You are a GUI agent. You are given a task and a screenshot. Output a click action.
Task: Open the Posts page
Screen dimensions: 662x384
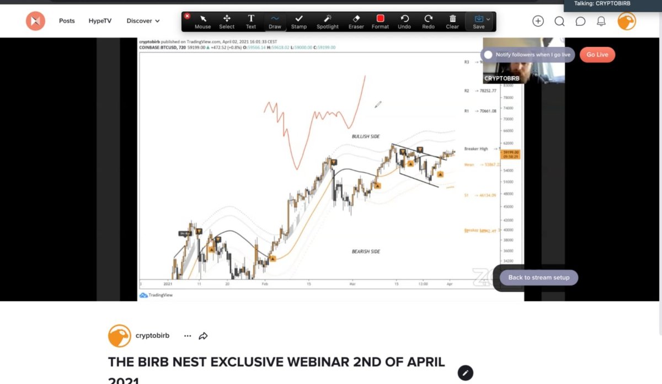point(67,21)
